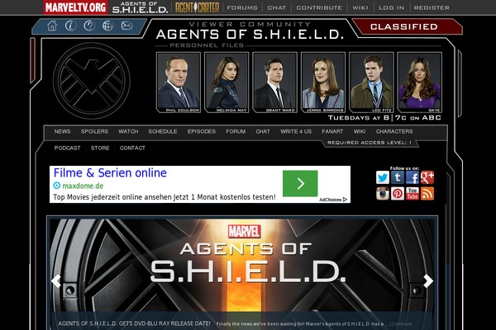Viewport: 496px width, 330px height.
Task: Open the SPOILERS menu item
Action: [x=94, y=131]
